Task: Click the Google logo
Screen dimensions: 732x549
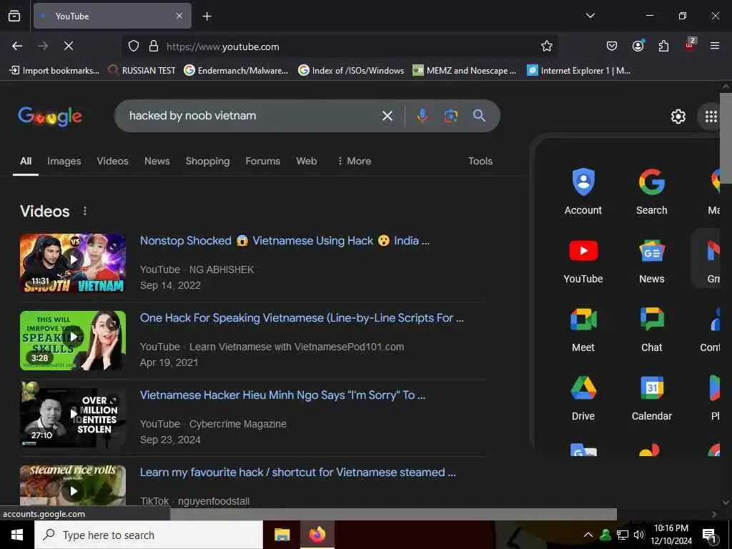Action: [50, 117]
